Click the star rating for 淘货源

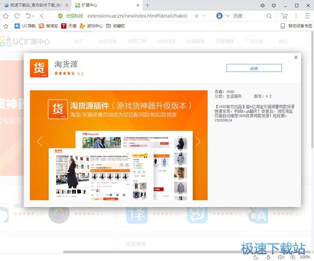pos(64,73)
